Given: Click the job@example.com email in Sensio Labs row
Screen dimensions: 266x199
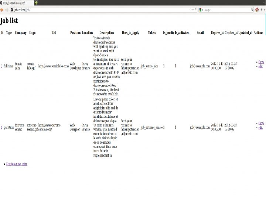Looking at the screenshot, I should click(x=200, y=66).
